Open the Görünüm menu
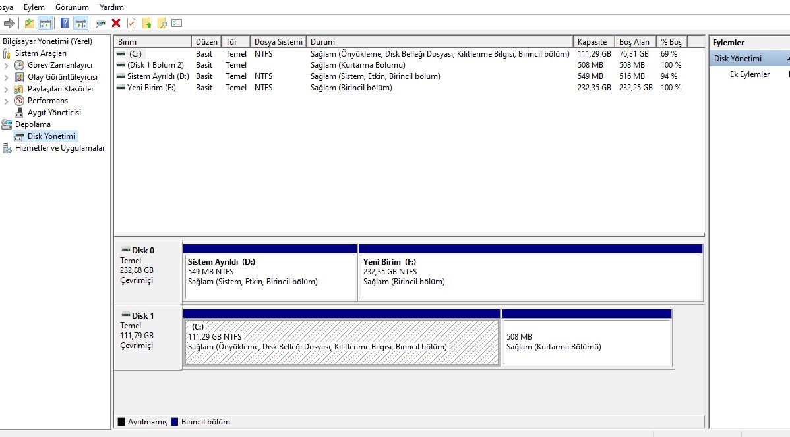Screen dimensions: 790x437 (x=72, y=7)
